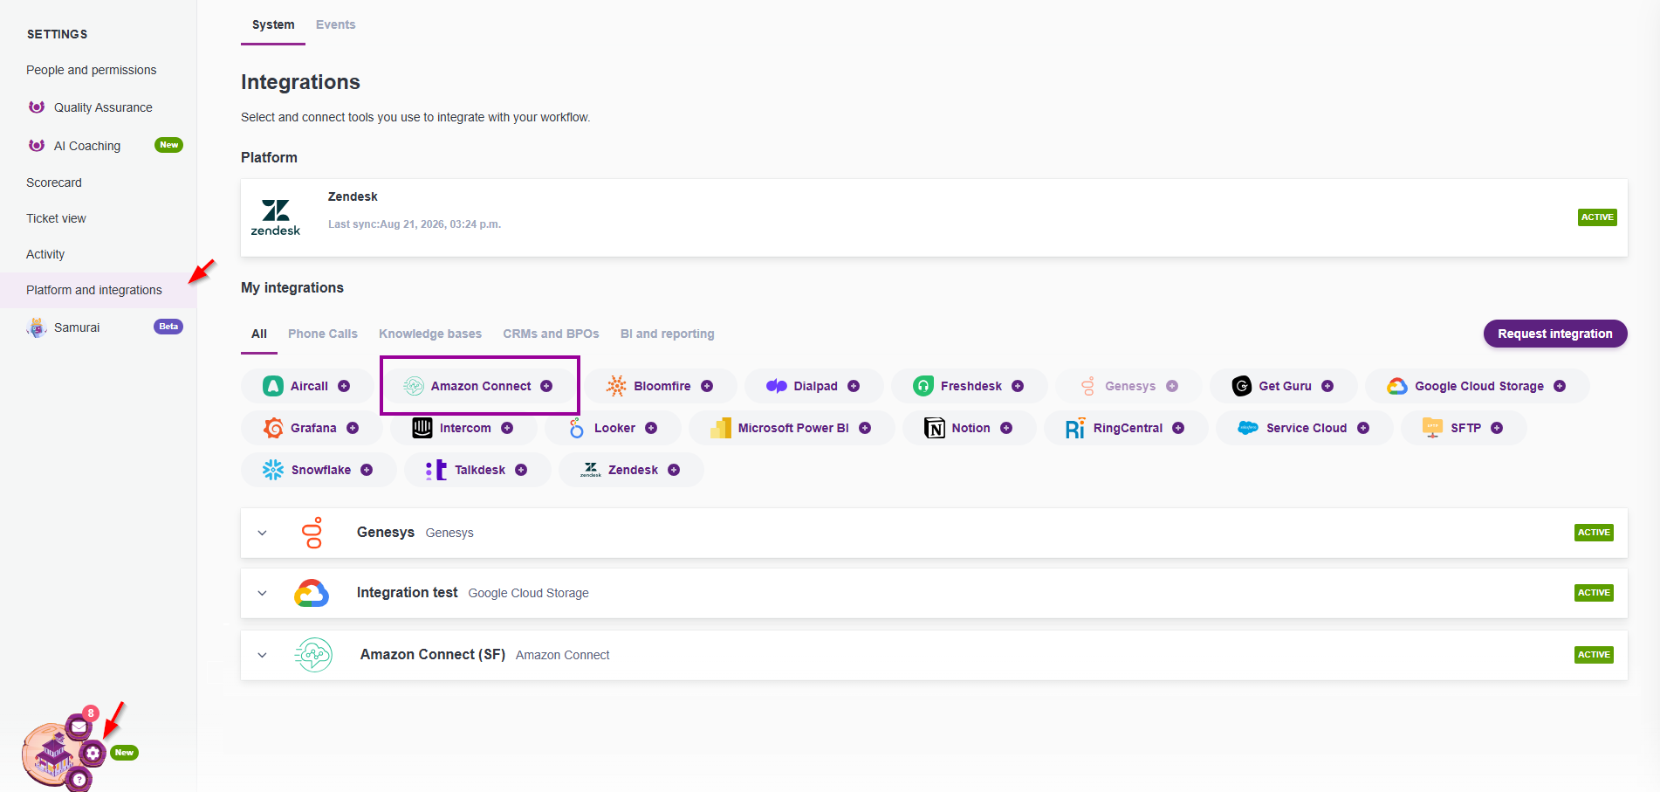This screenshot has width=1660, height=792.
Task: Click the plus icon beside Talkdesk
Action: pos(521,470)
